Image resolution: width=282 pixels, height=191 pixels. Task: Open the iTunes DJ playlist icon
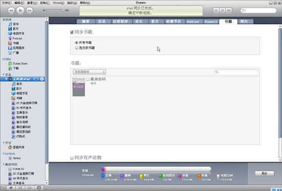pos(10,169)
